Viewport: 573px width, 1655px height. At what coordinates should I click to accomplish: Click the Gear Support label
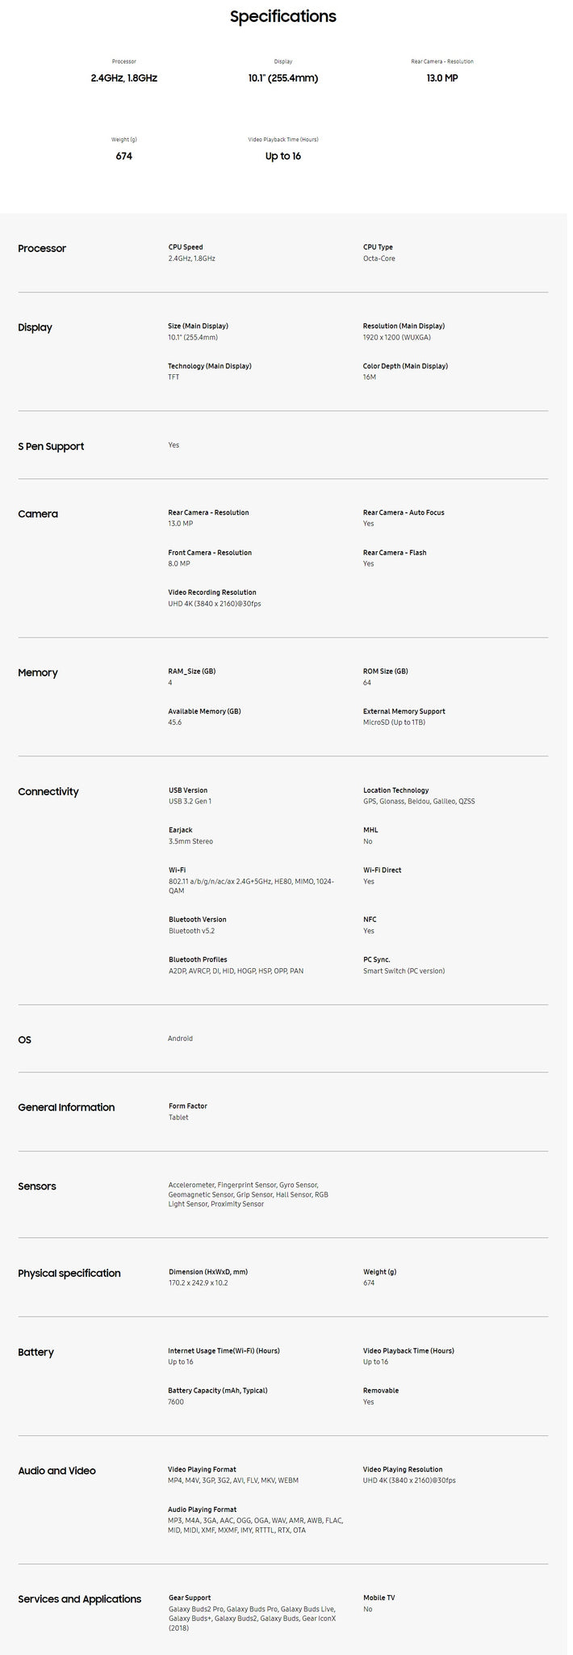(190, 1598)
